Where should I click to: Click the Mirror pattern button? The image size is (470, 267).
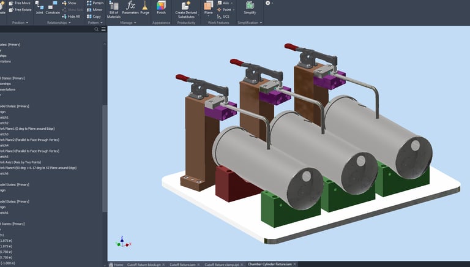pos(95,10)
